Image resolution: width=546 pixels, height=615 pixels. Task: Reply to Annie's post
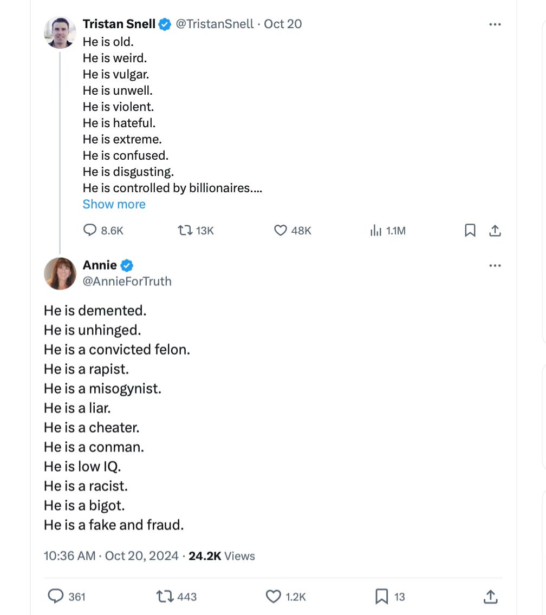[56, 597]
